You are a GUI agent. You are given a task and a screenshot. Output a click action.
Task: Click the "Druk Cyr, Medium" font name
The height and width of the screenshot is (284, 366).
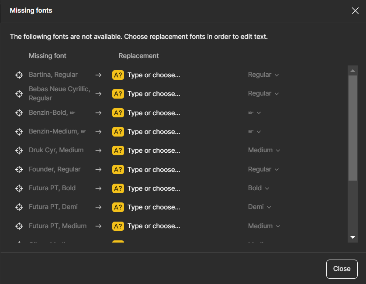(x=56, y=150)
